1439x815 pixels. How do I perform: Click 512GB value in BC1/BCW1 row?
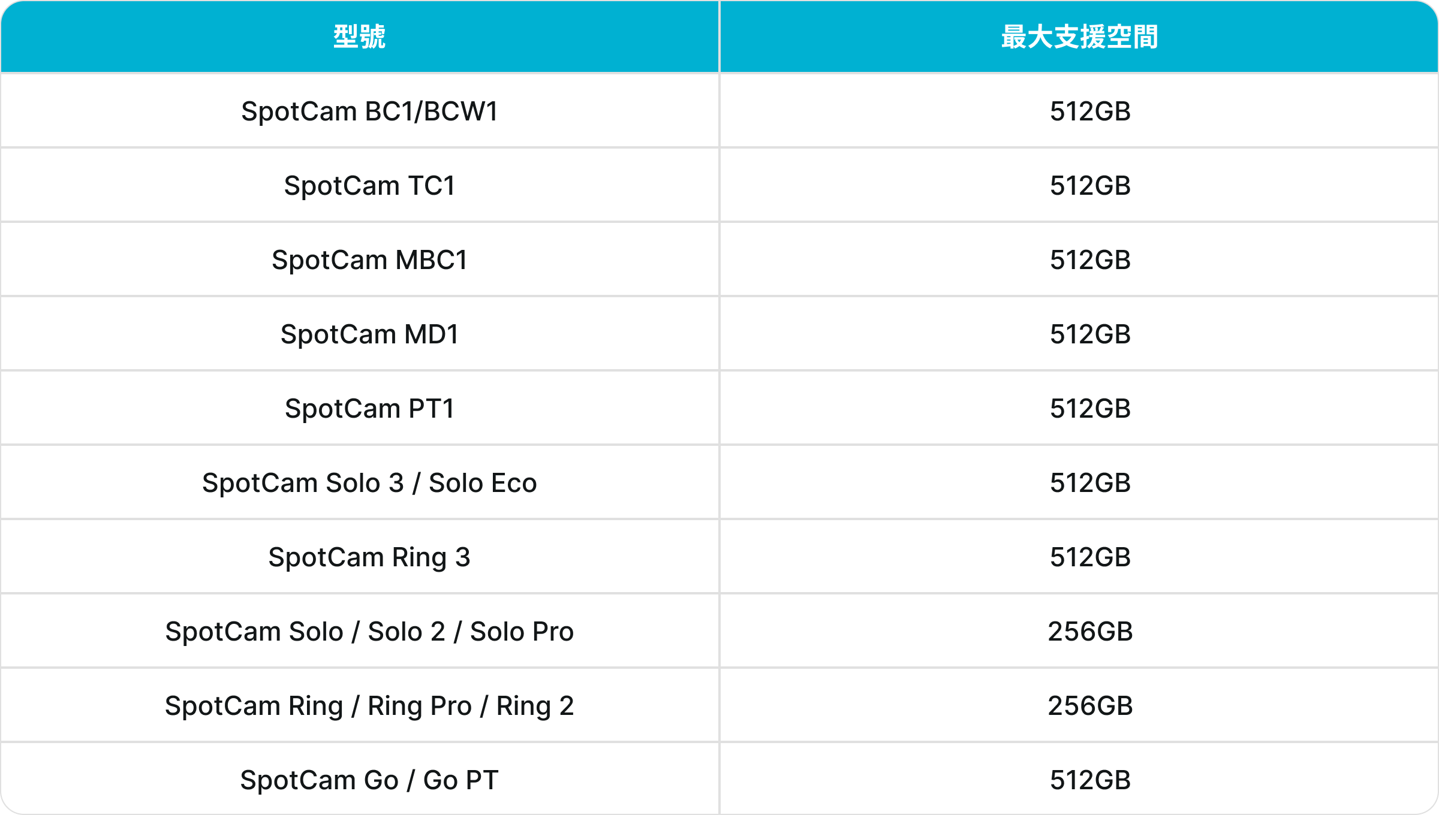coord(1090,111)
